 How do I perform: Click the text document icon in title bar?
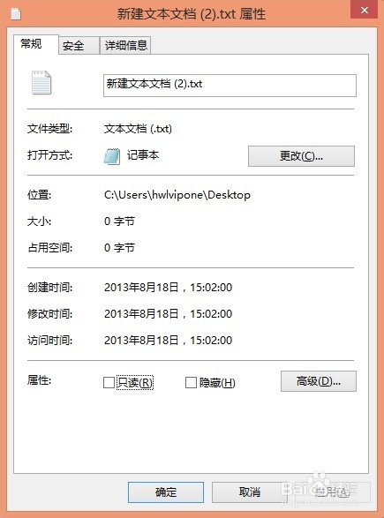16,13
